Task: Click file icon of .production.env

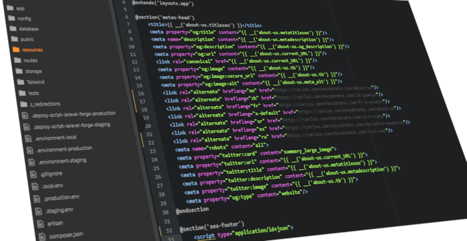Action: (37, 199)
